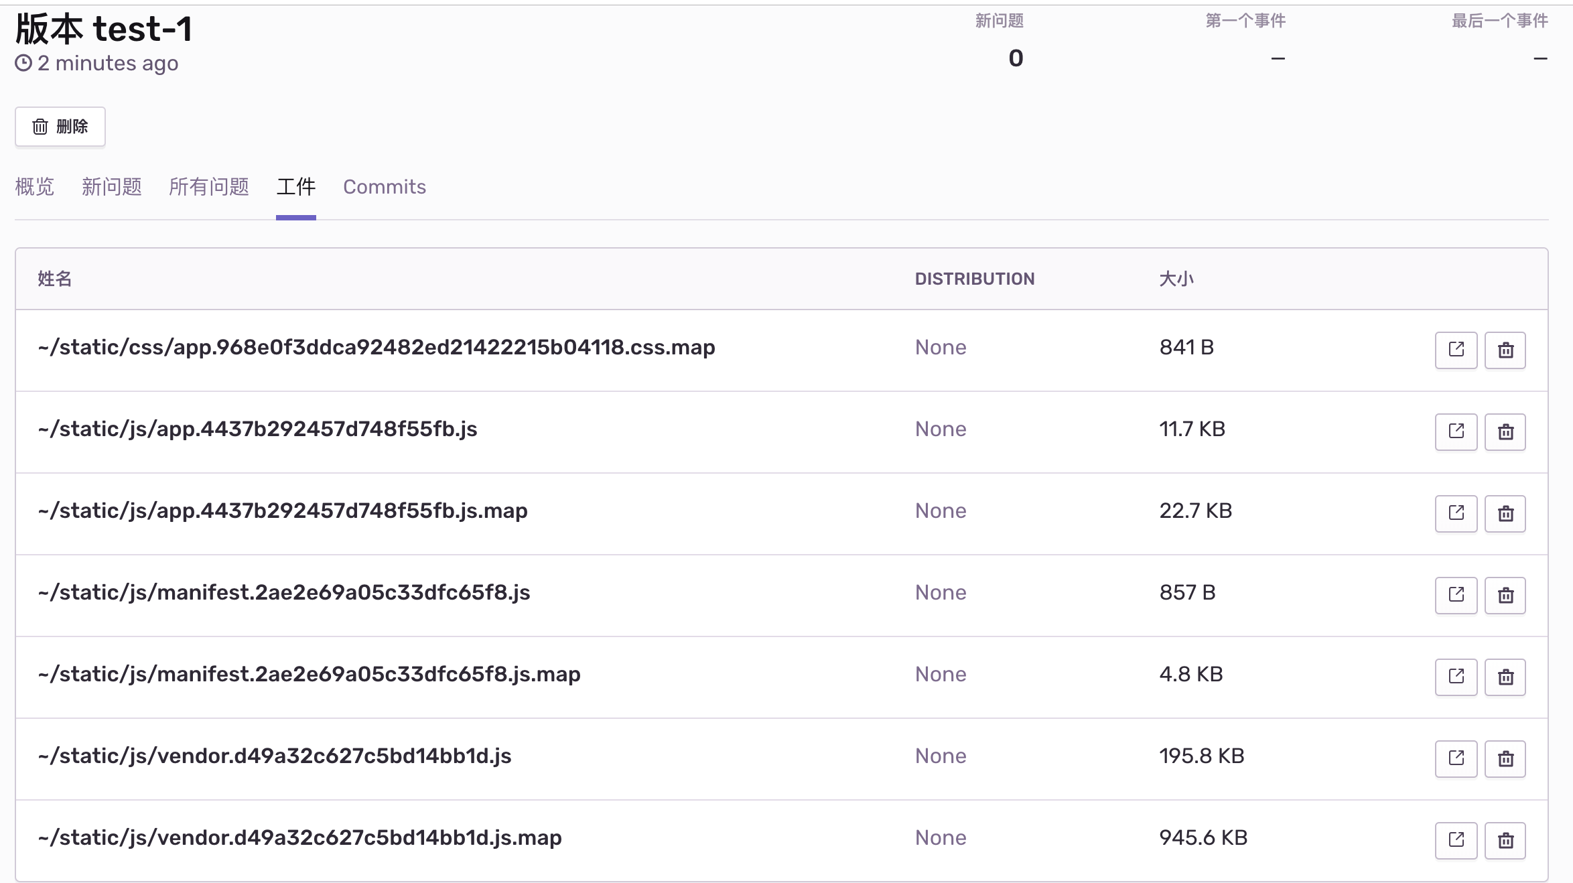Click the 2 minutes ago timestamp
Screen dimensions: 1573x883
107,64
